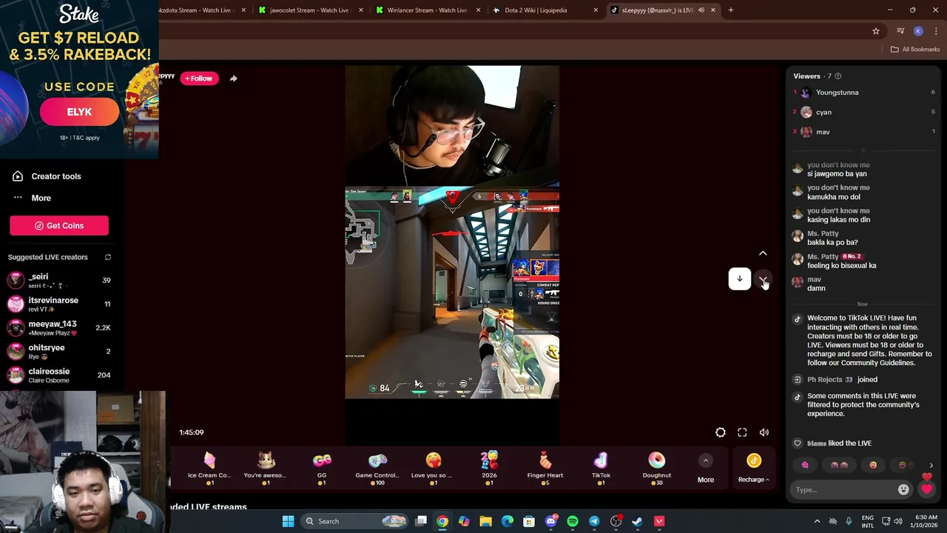Switch to Winlancer Stream browser tab

pos(427,10)
